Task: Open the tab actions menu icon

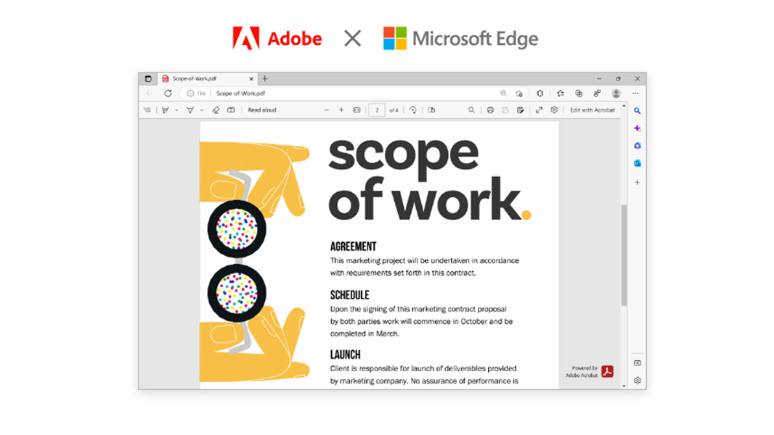Action: pos(148,79)
